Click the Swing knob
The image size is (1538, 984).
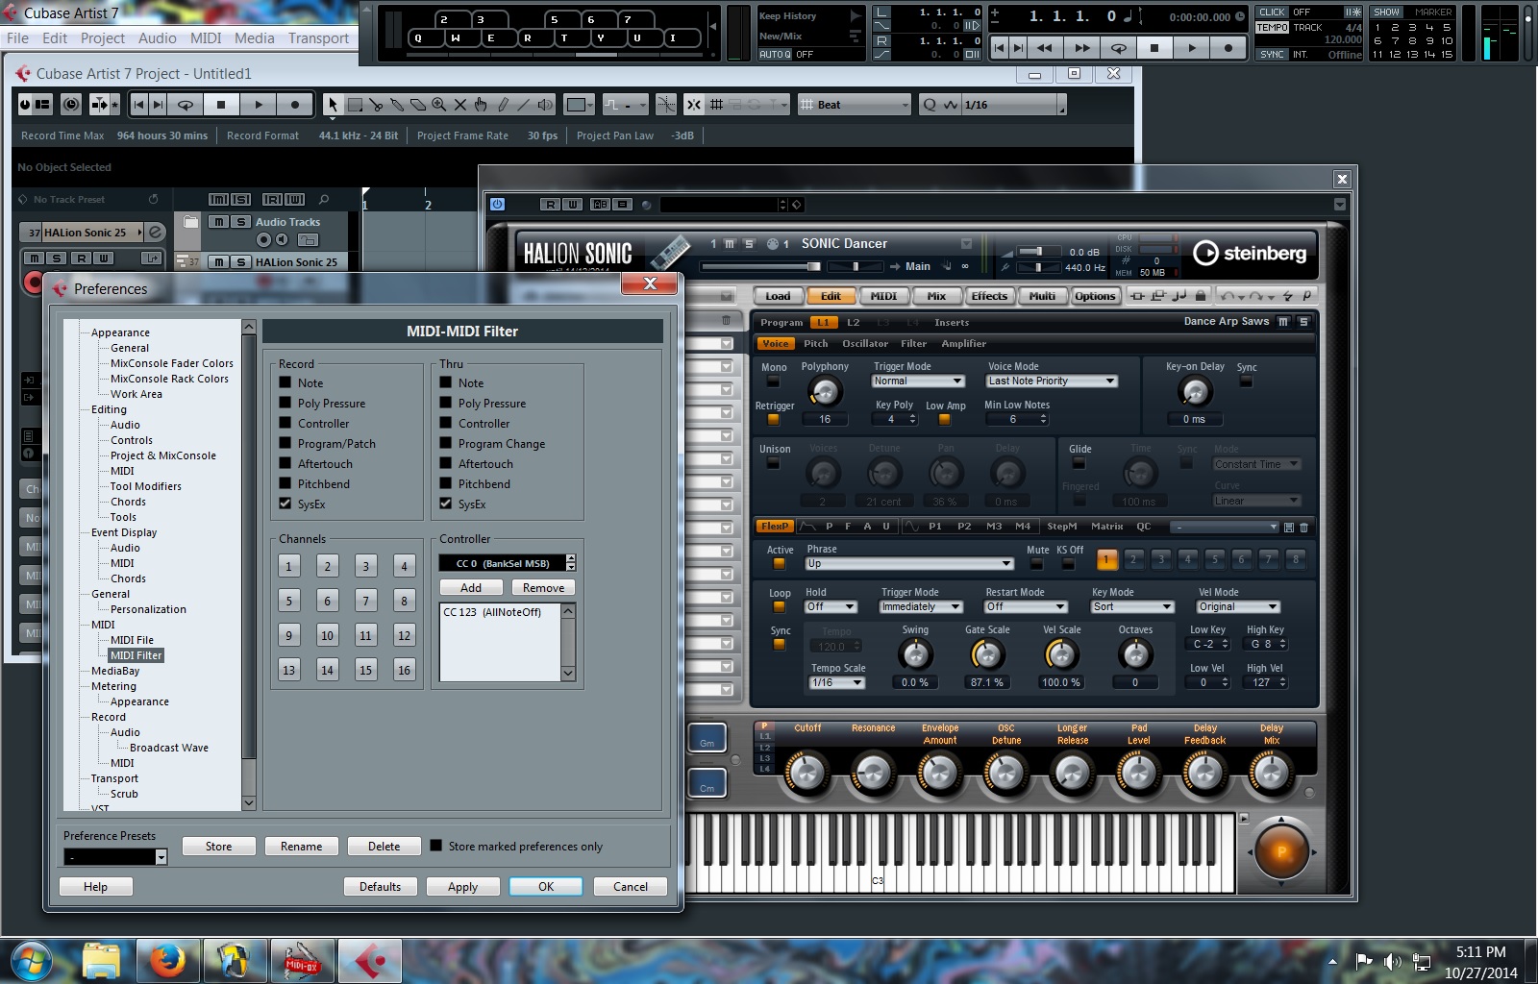tap(915, 655)
